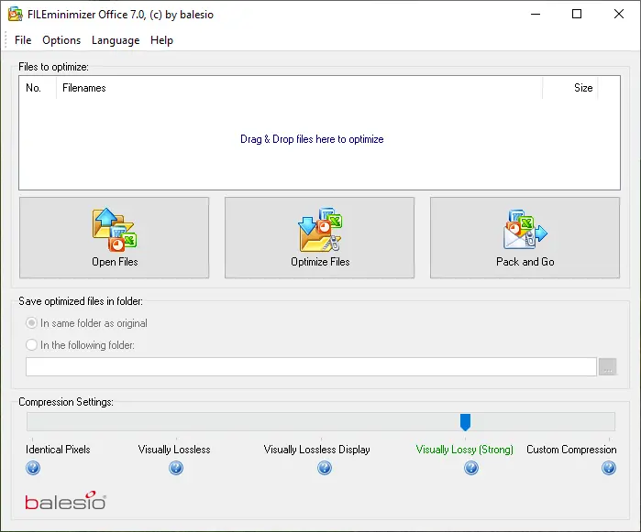
Task: Click the Drag & Drop files here text
Action: (x=312, y=139)
